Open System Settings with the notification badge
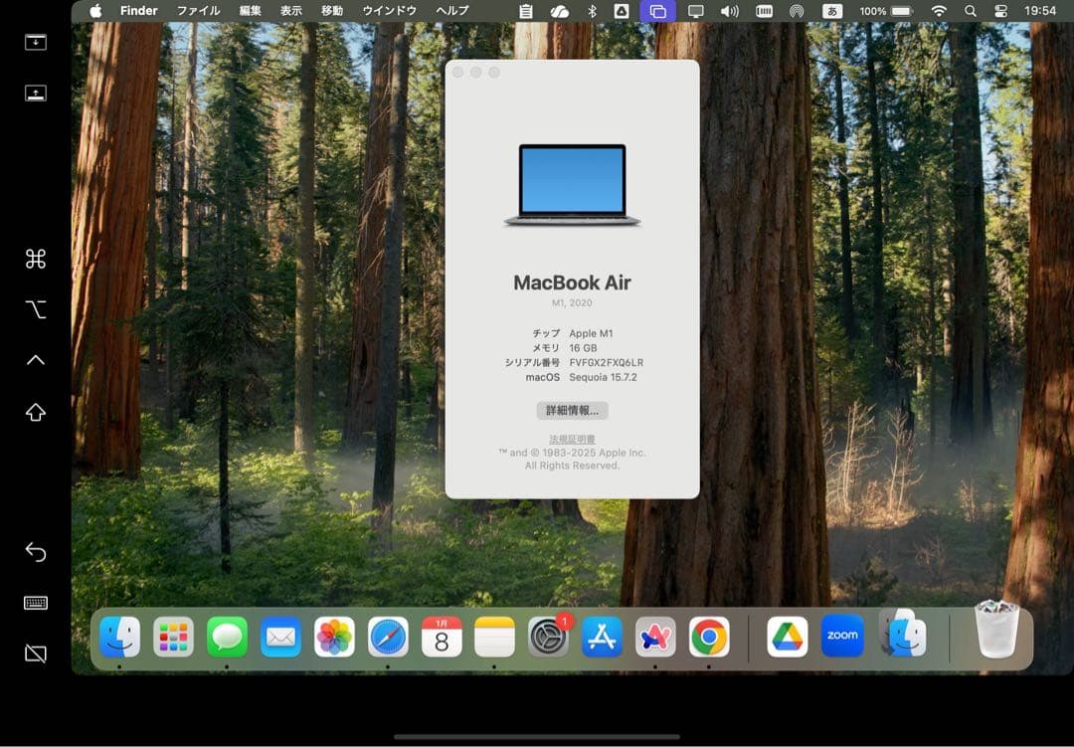The height and width of the screenshot is (747, 1074). tap(548, 636)
